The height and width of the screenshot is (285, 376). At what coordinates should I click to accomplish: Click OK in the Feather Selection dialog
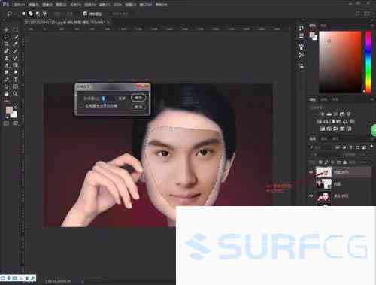point(138,97)
